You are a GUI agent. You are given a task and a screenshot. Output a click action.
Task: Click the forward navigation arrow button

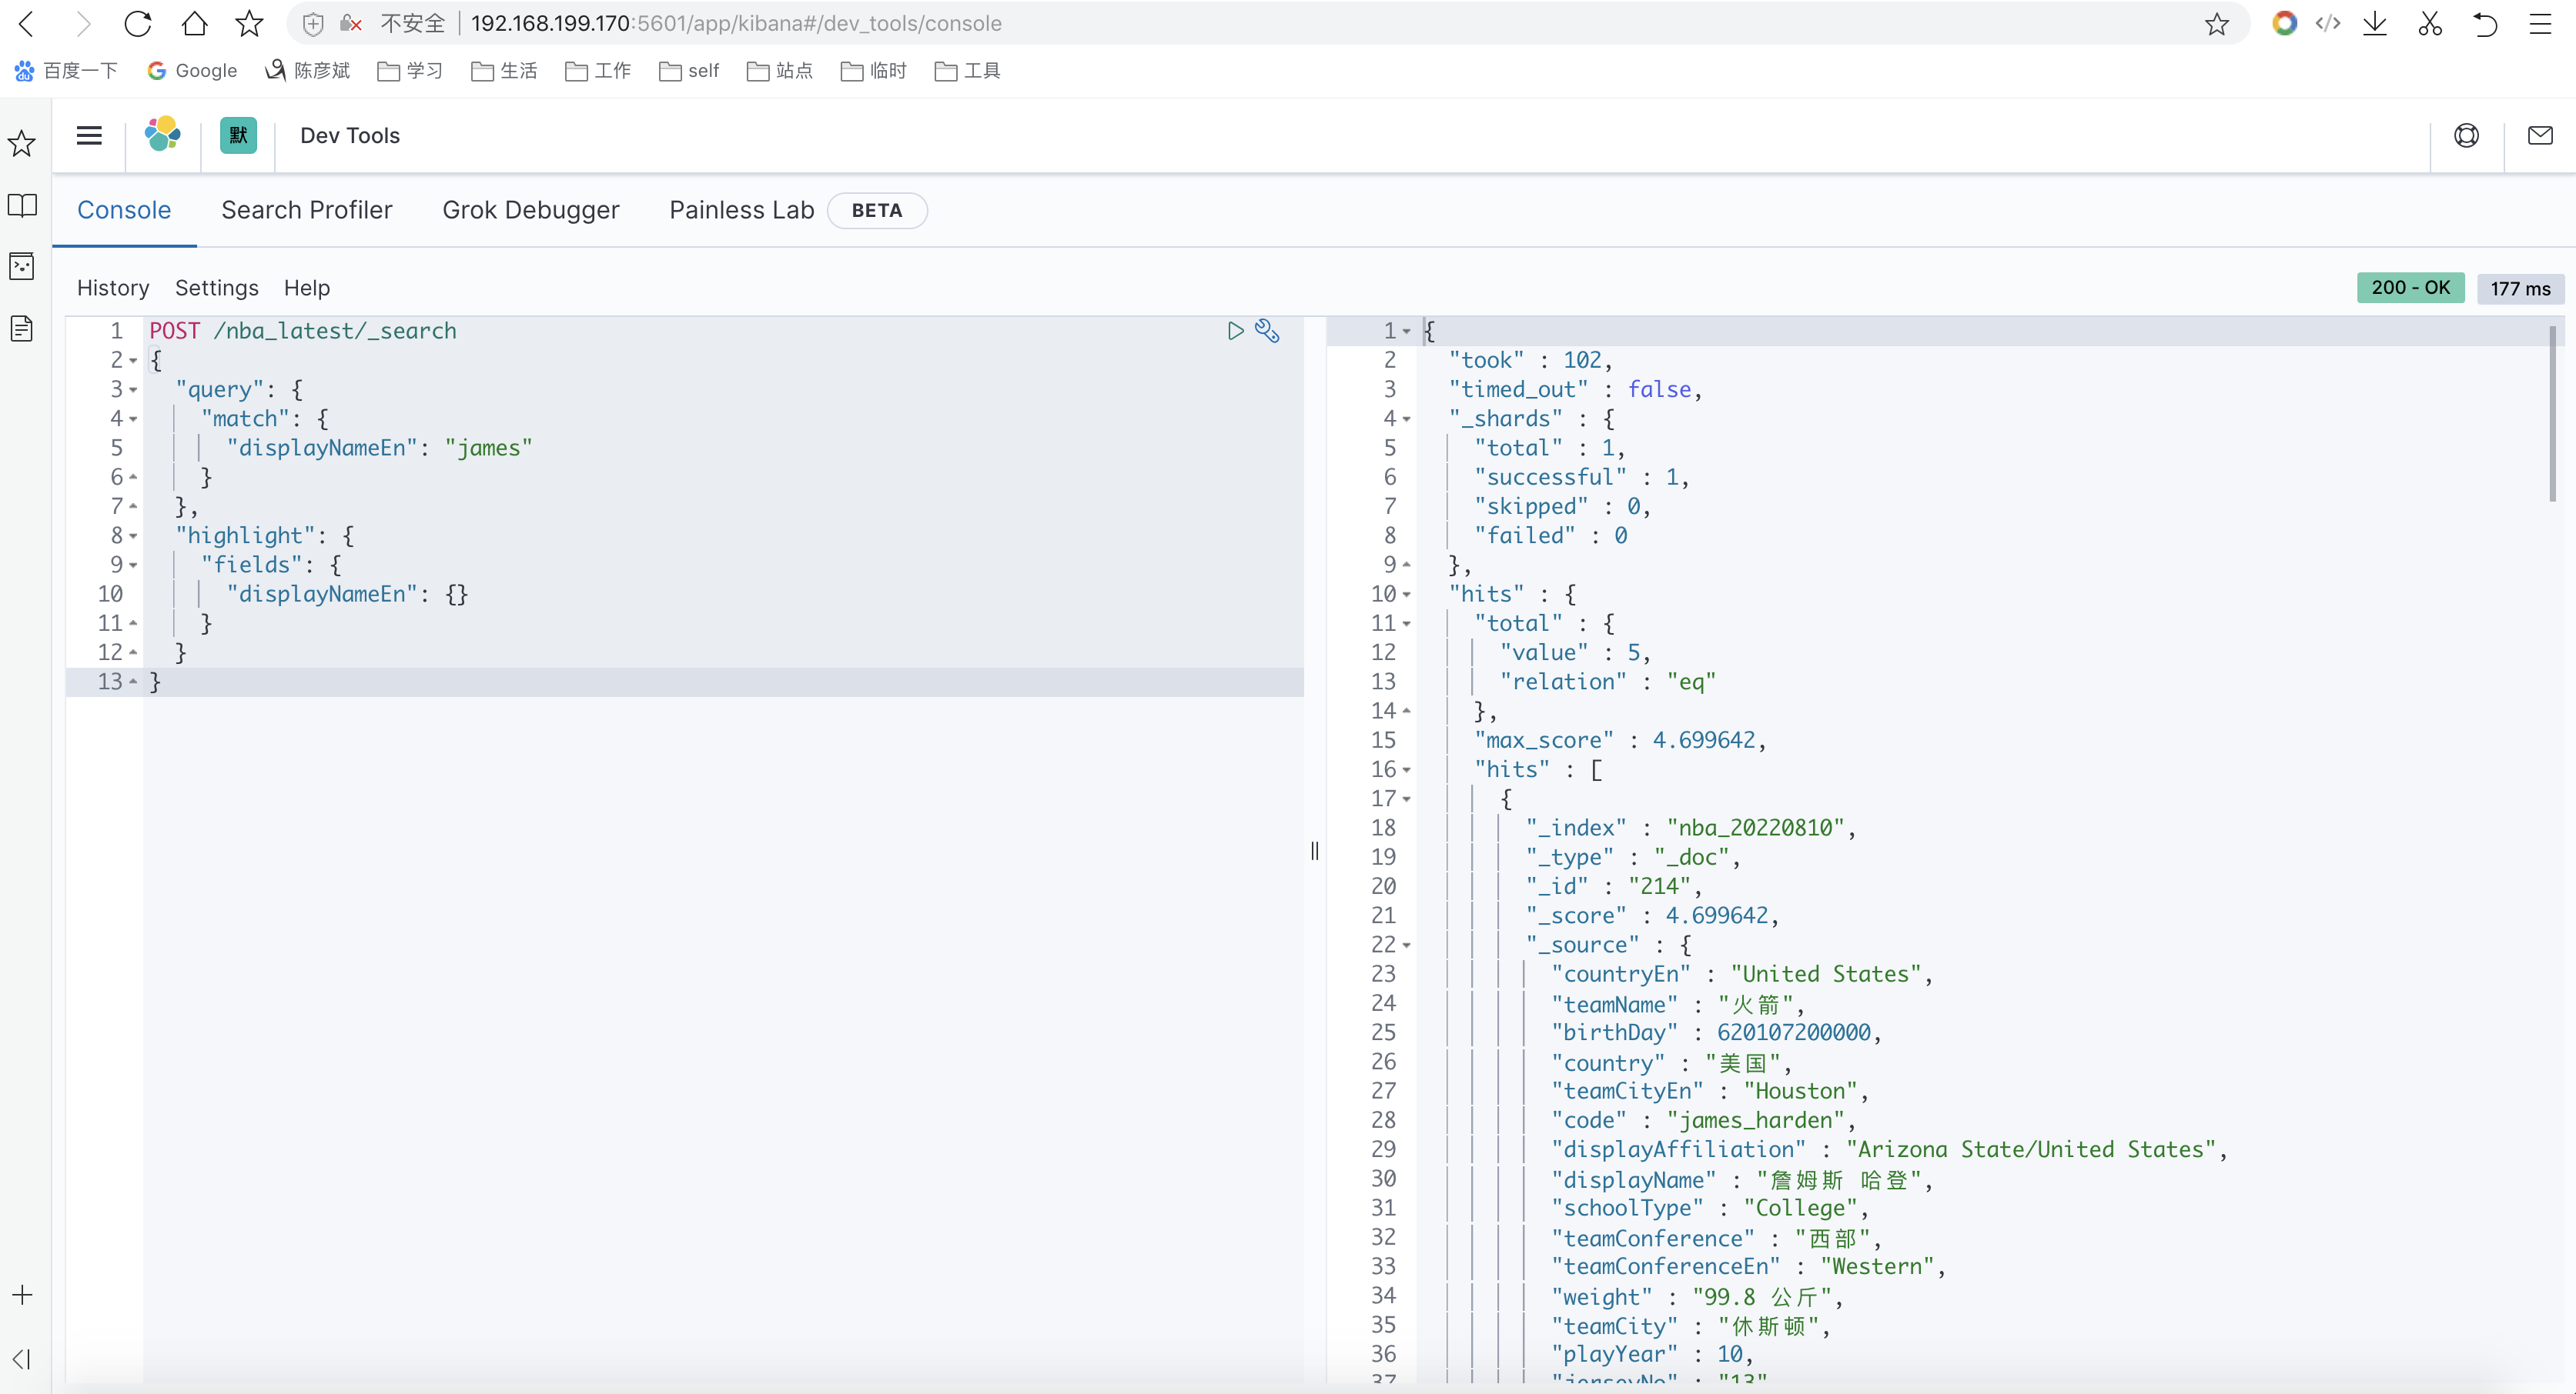click(x=79, y=24)
